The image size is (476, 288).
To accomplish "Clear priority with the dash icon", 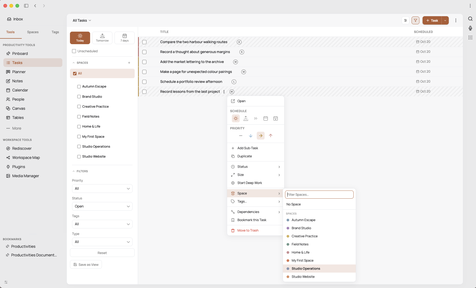I will click(241, 136).
